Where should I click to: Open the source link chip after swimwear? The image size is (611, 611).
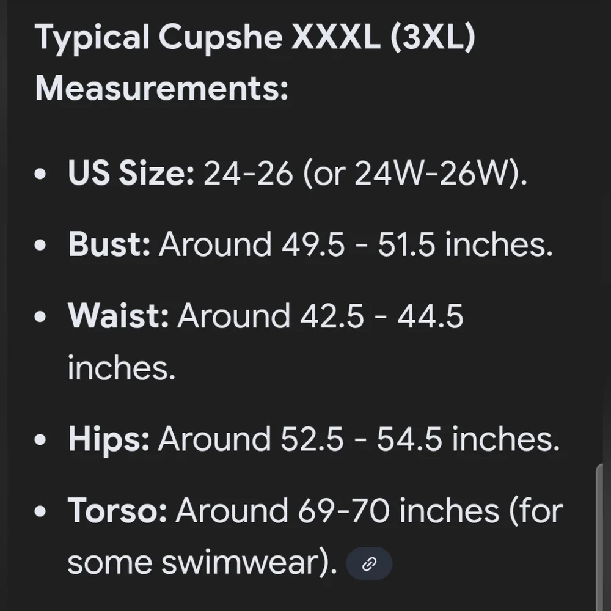click(x=369, y=563)
